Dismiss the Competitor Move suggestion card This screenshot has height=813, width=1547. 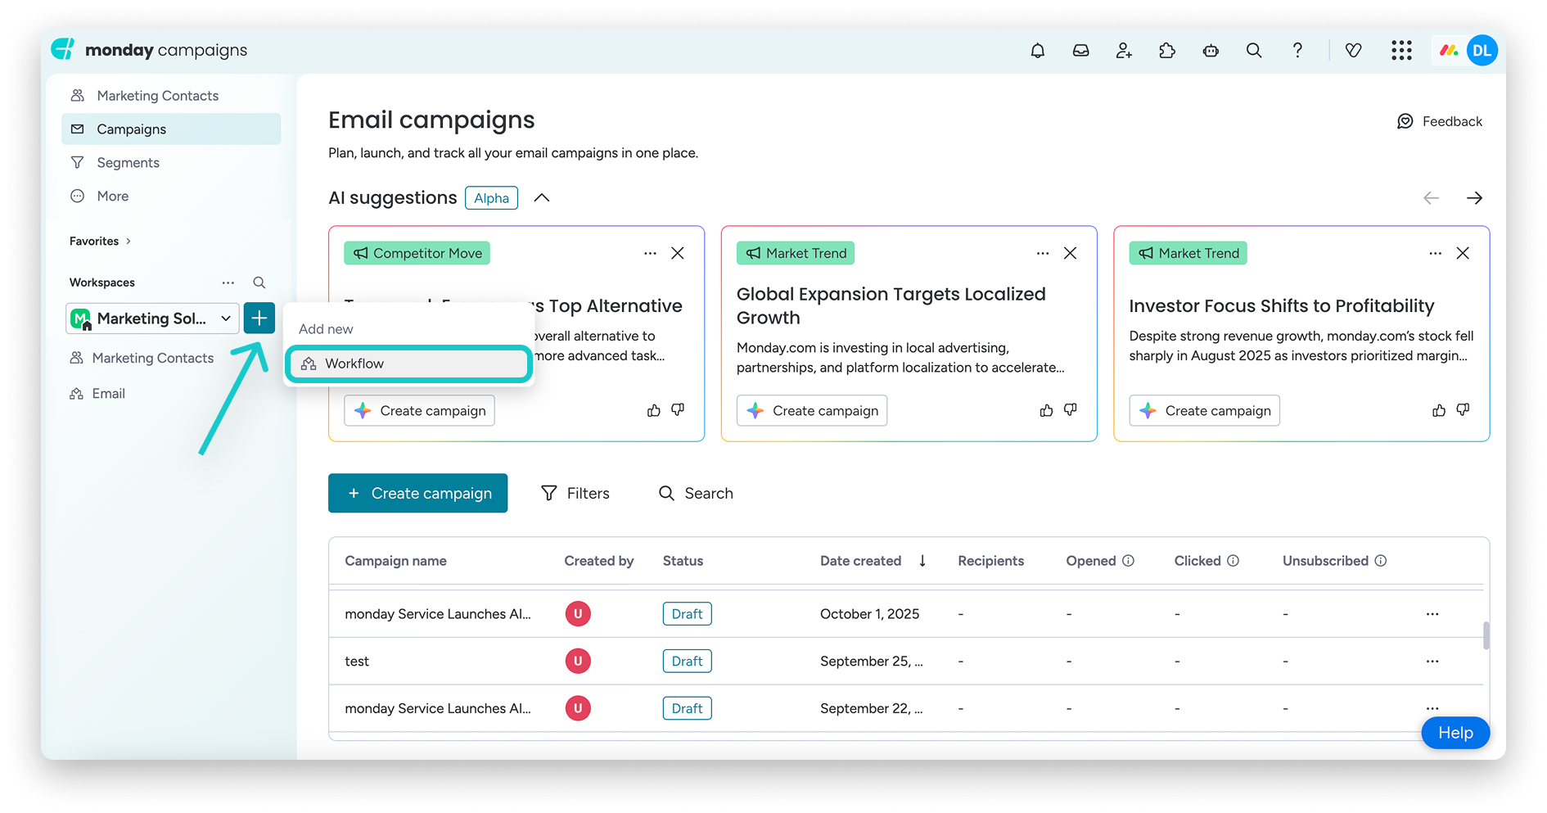tap(678, 253)
